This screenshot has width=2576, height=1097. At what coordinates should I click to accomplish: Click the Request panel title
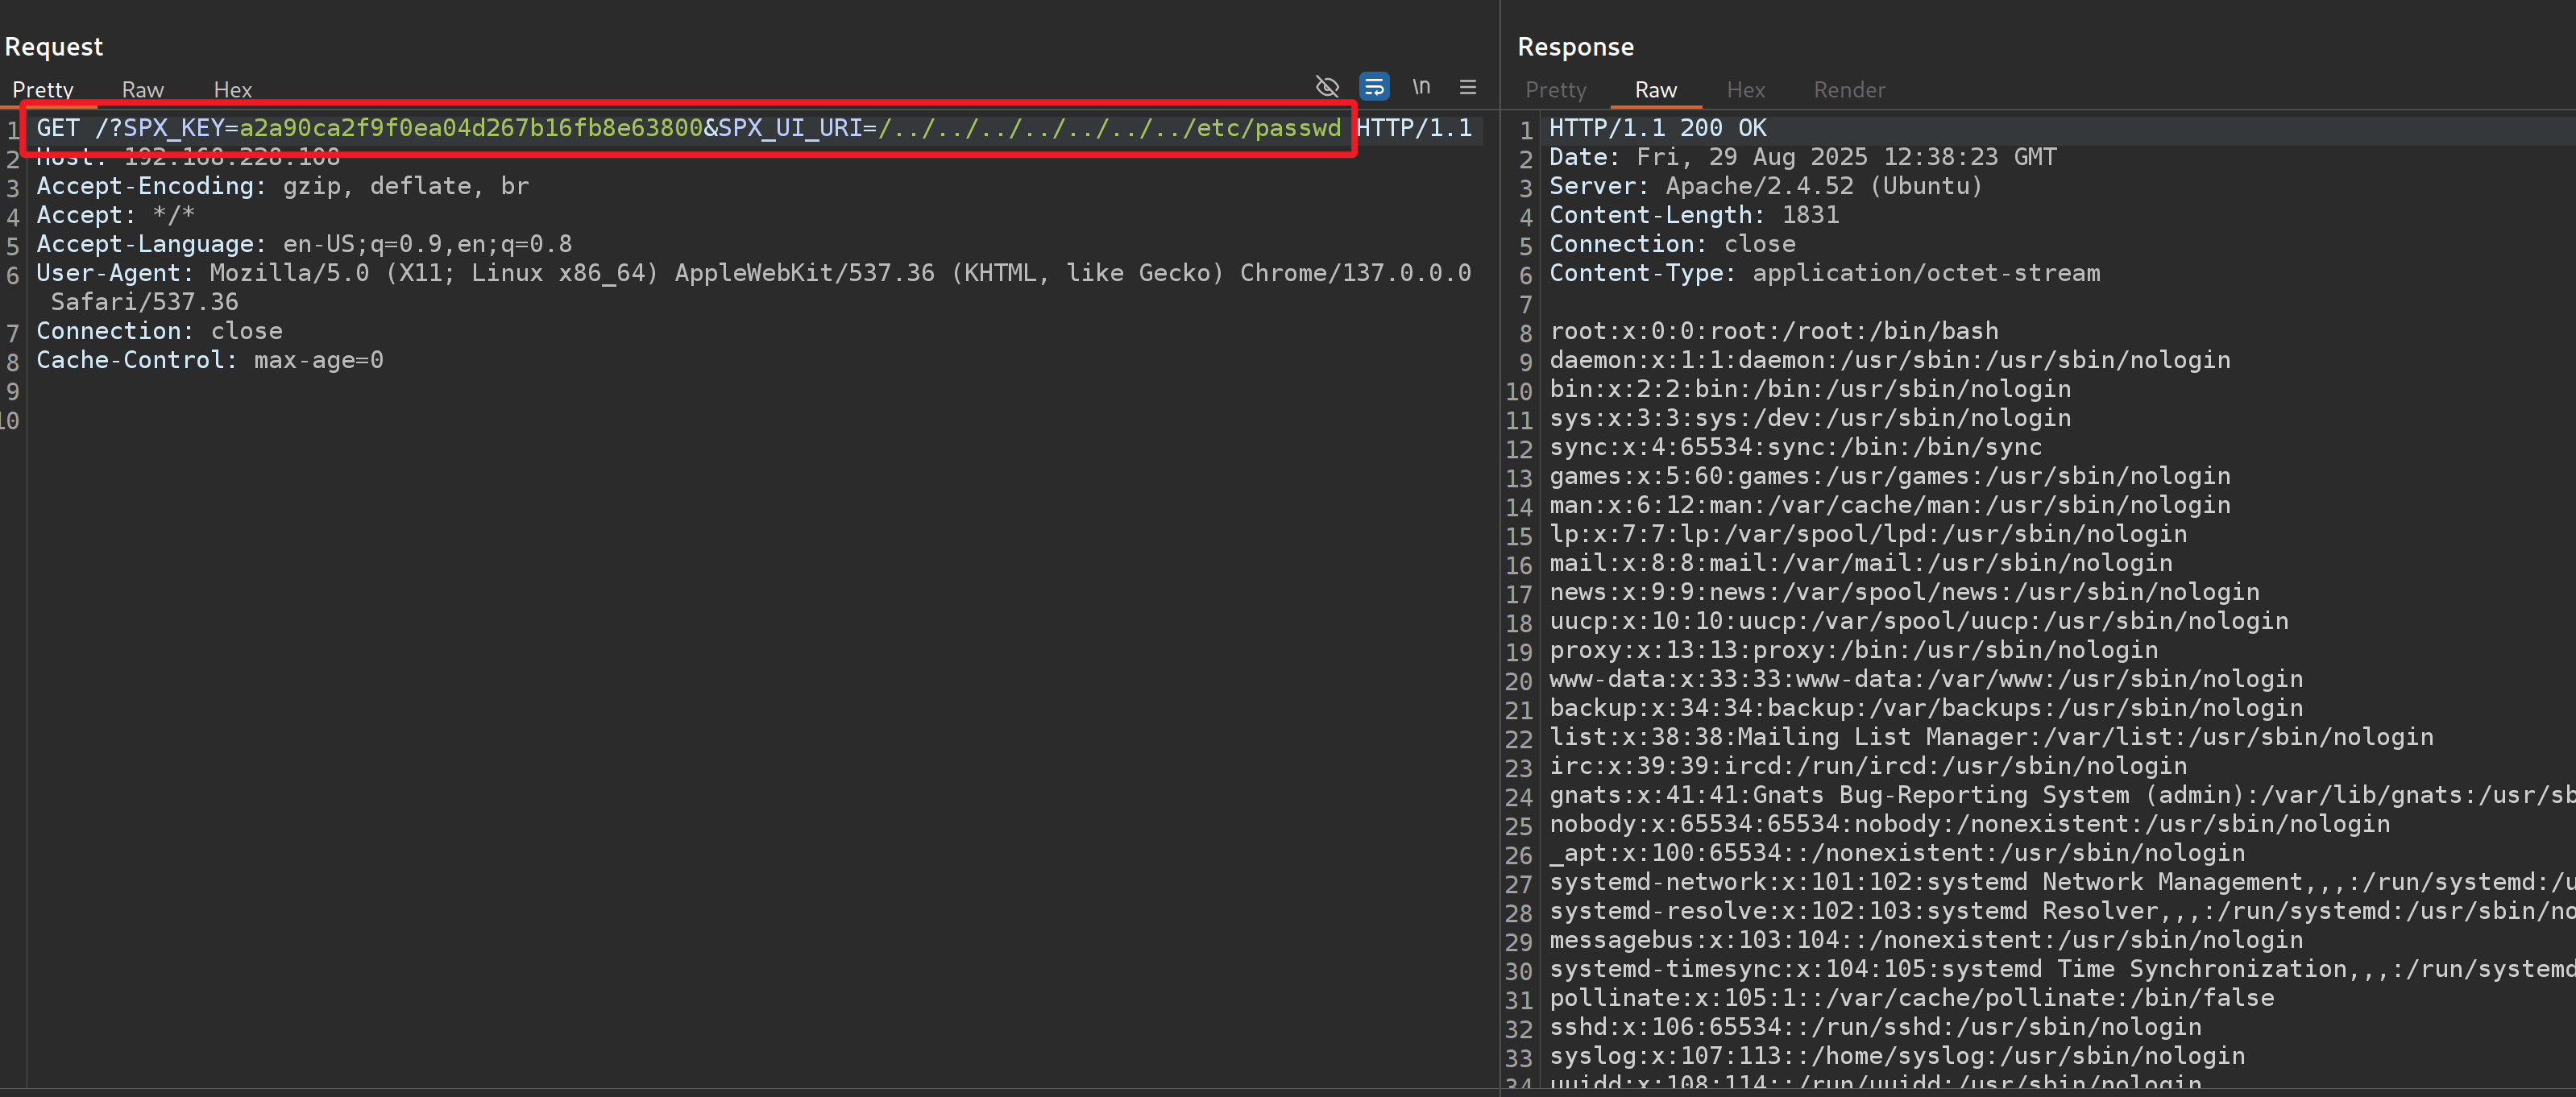click(54, 47)
